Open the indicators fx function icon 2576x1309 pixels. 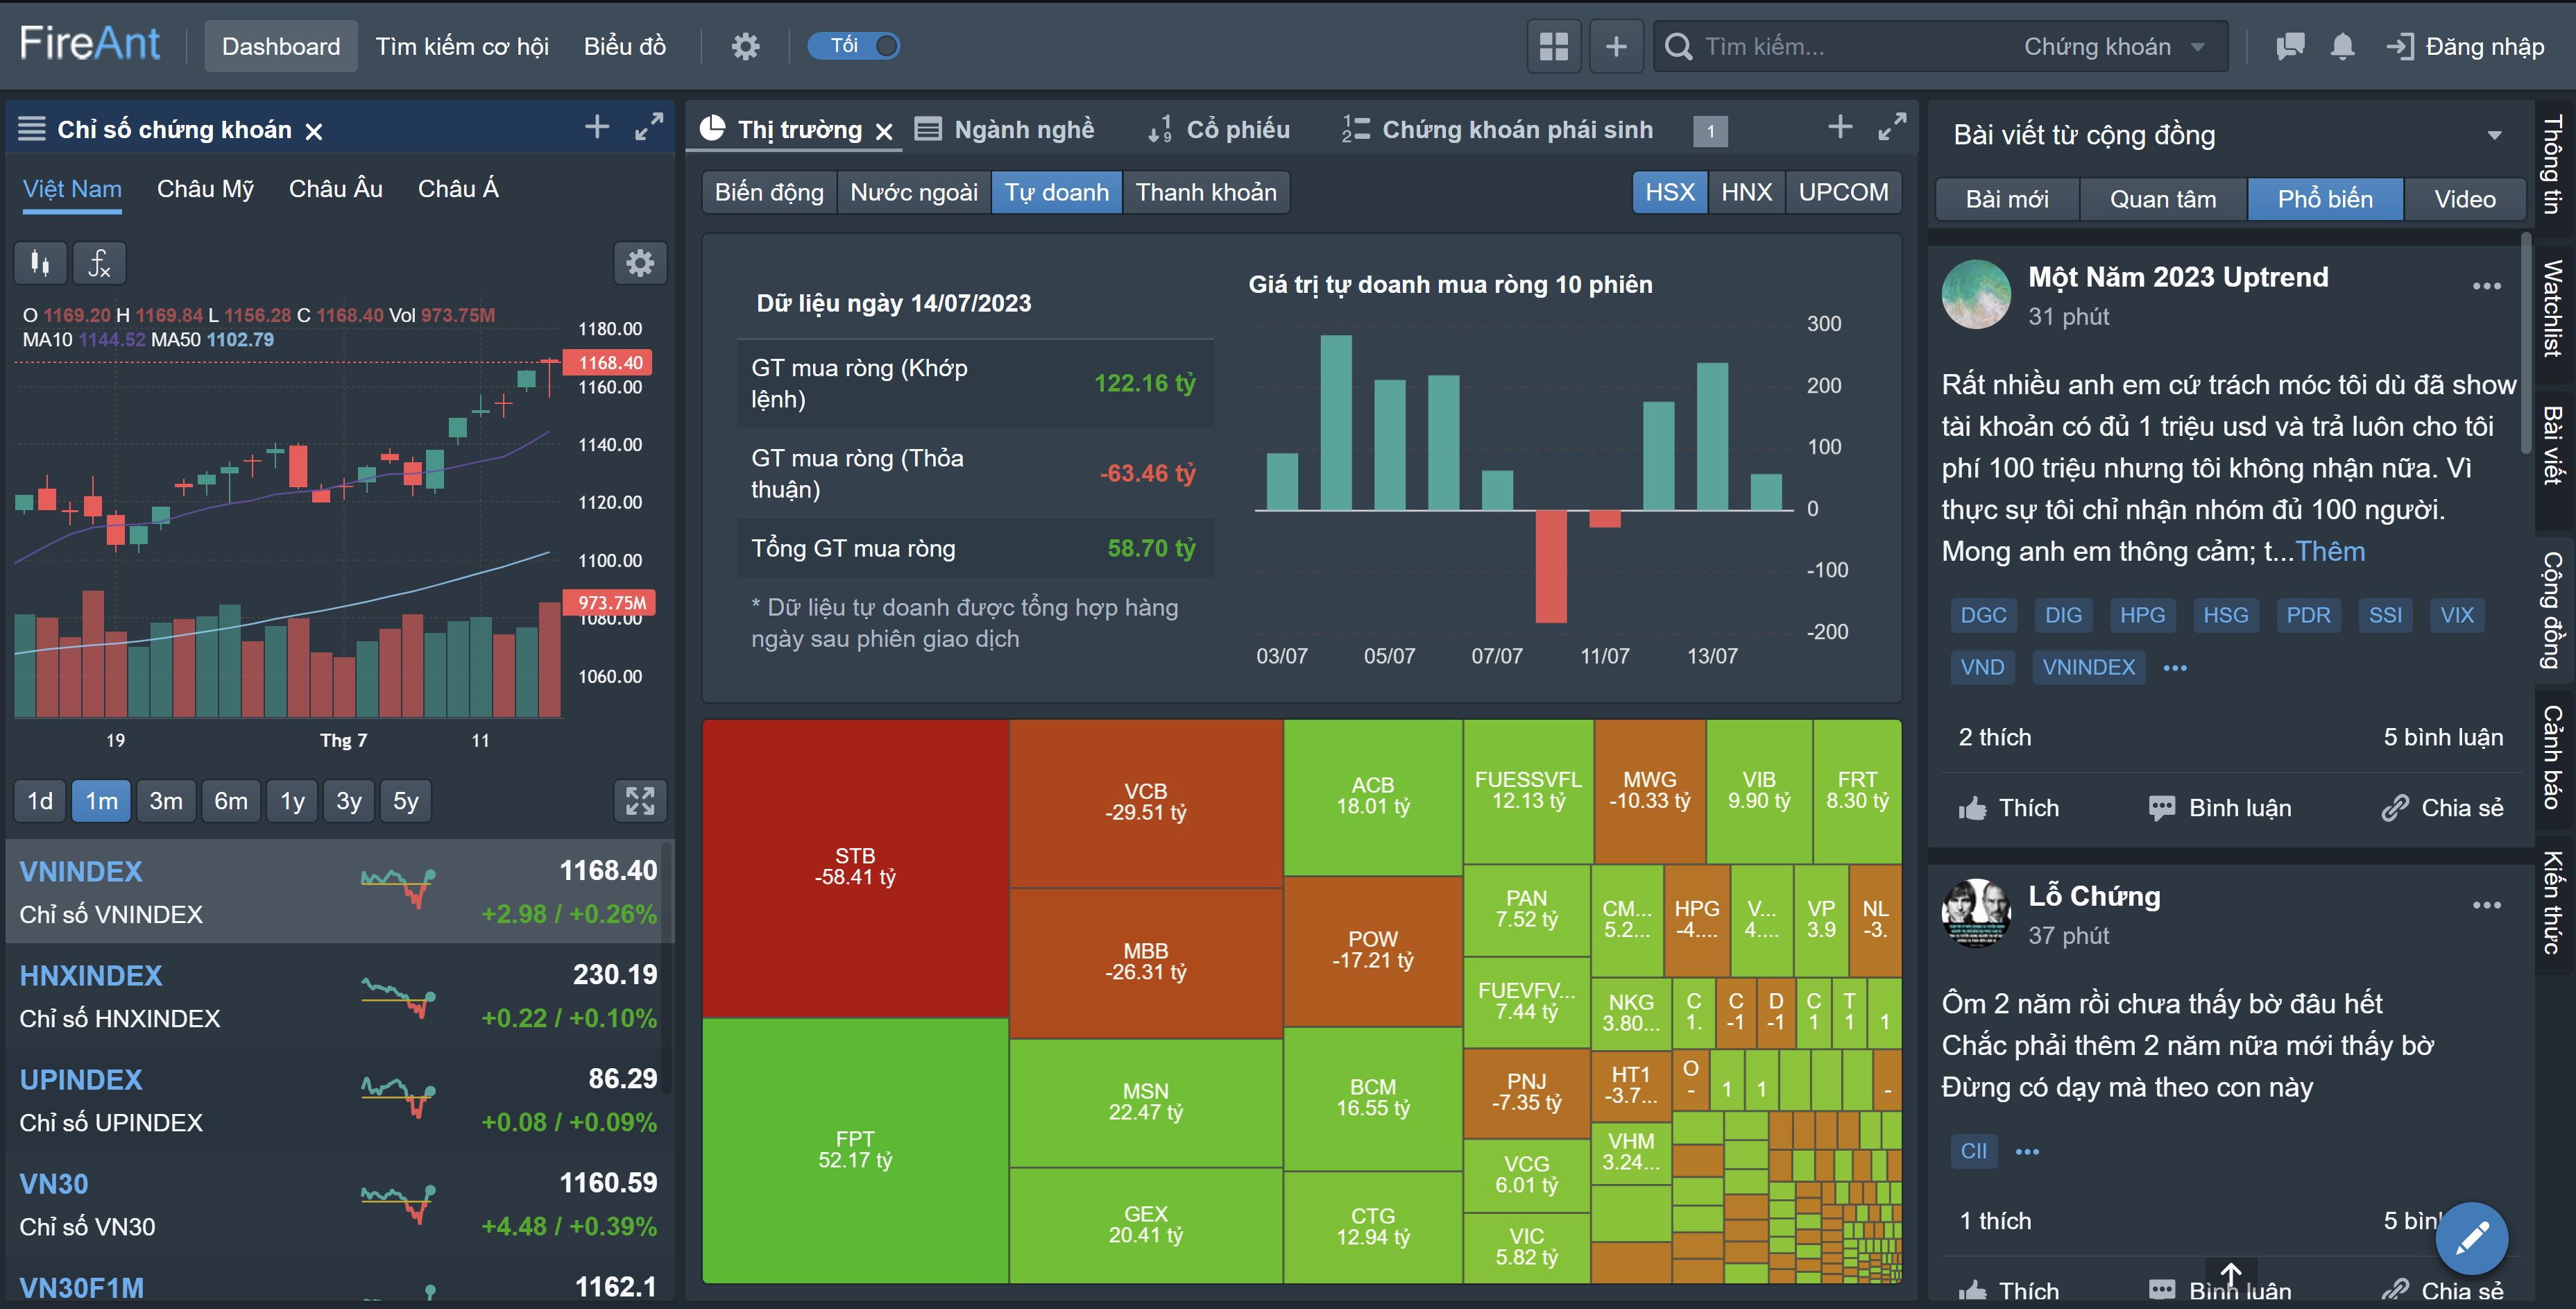tap(98, 263)
